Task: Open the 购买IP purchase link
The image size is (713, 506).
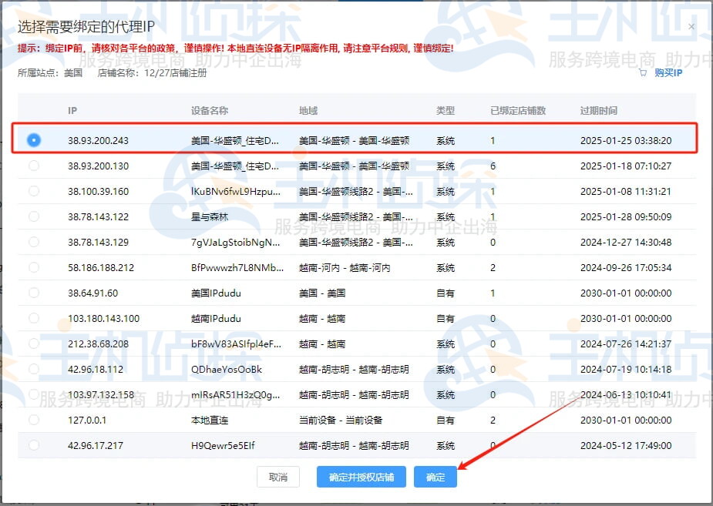Action: click(668, 72)
